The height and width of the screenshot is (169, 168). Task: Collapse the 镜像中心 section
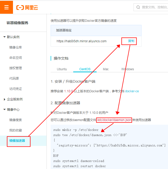(4, 109)
